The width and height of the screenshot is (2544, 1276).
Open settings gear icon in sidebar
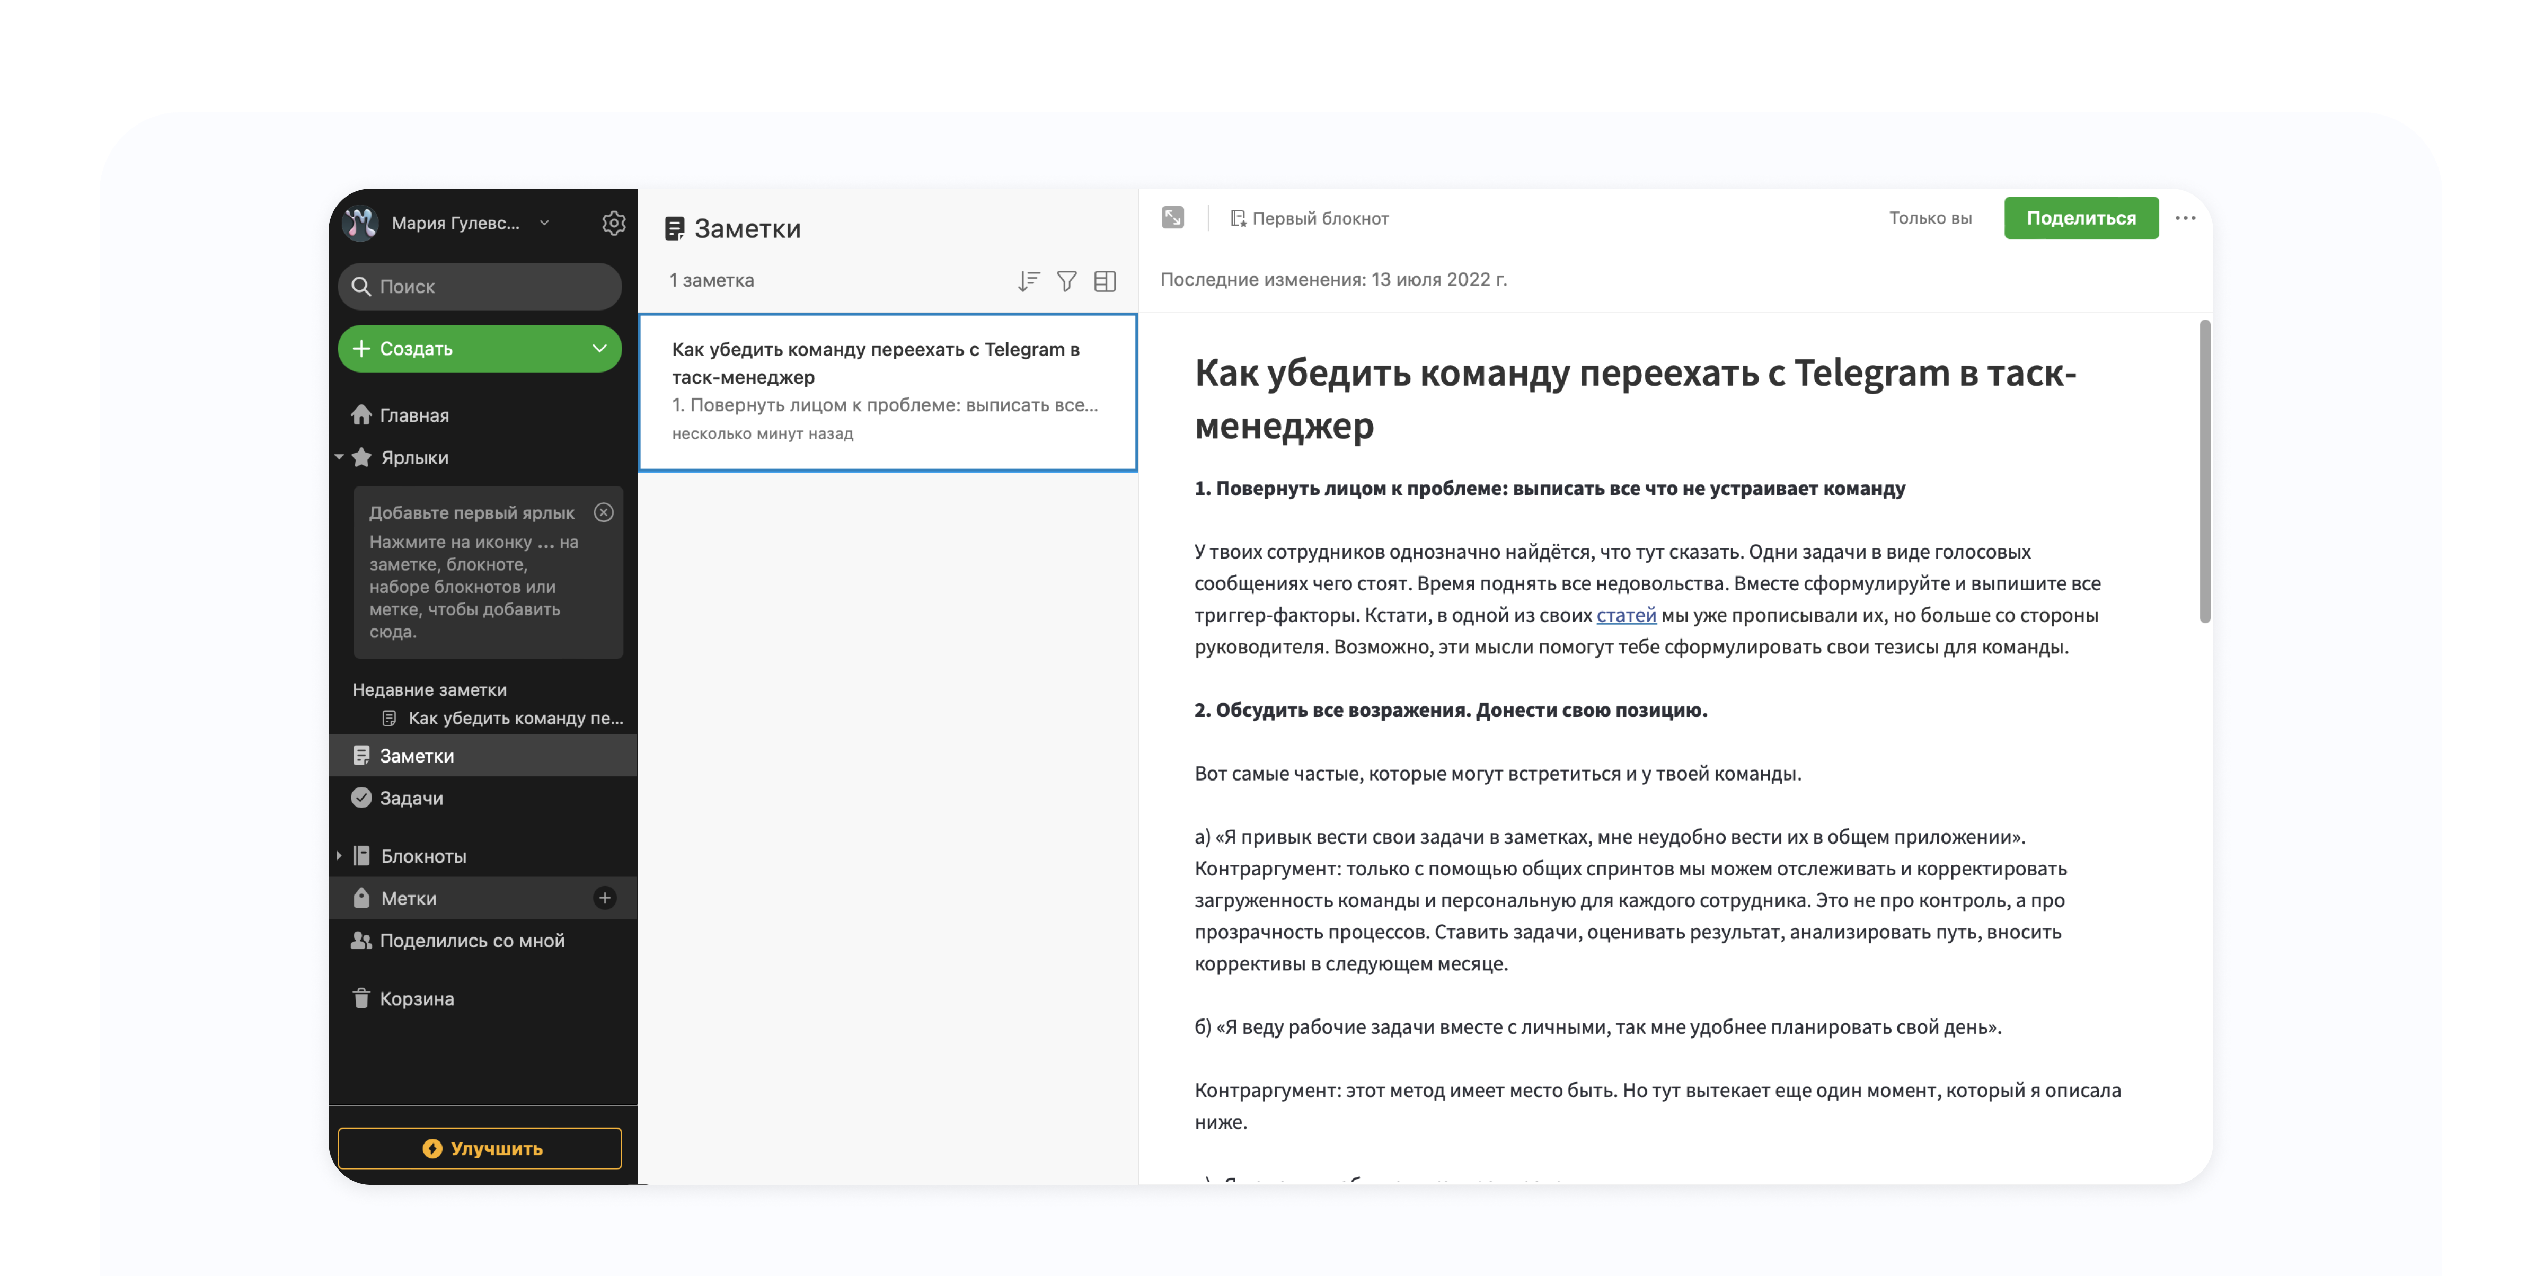click(613, 223)
